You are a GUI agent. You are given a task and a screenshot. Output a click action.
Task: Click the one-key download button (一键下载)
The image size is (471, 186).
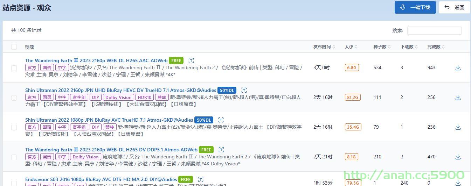(415, 7)
